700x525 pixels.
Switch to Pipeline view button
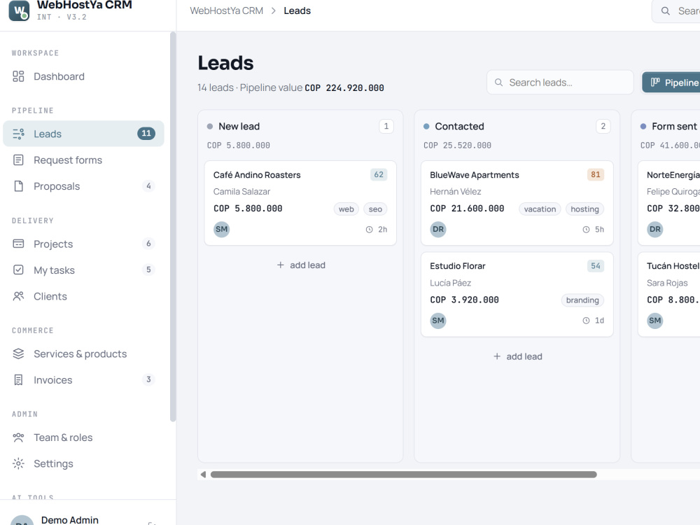[671, 83]
